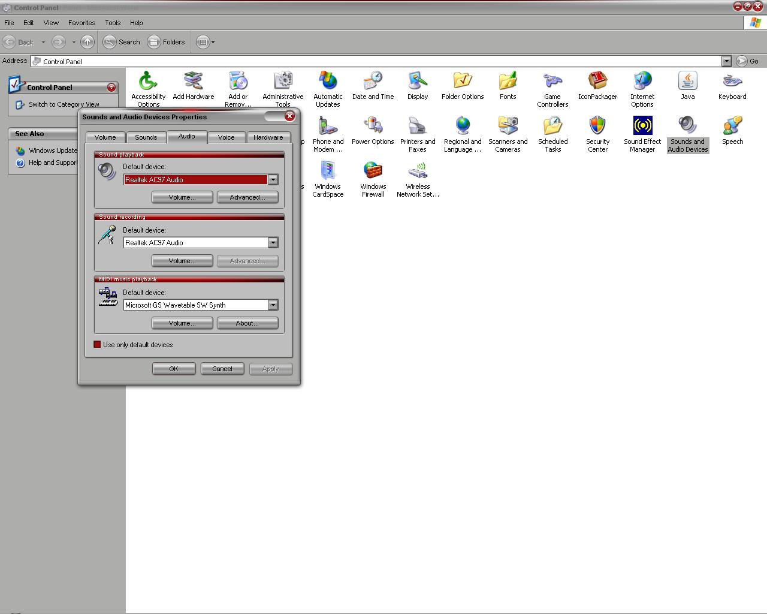
Task: Click Switch to Category View link
Action: [x=64, y=104]
